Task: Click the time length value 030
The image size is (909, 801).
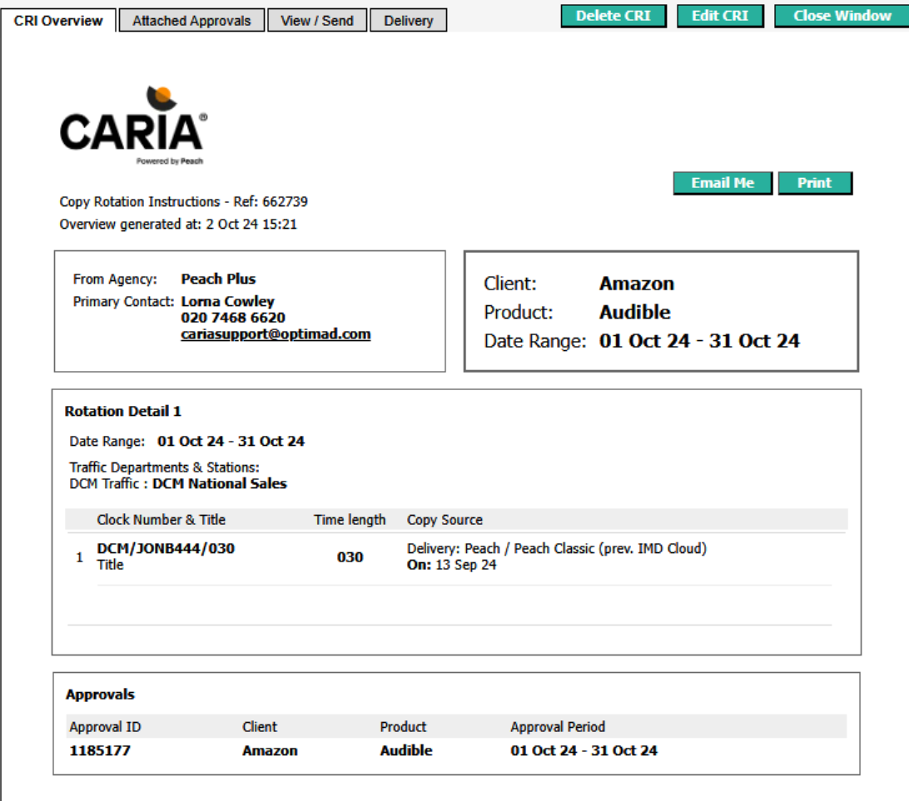Action: (350, 557)
